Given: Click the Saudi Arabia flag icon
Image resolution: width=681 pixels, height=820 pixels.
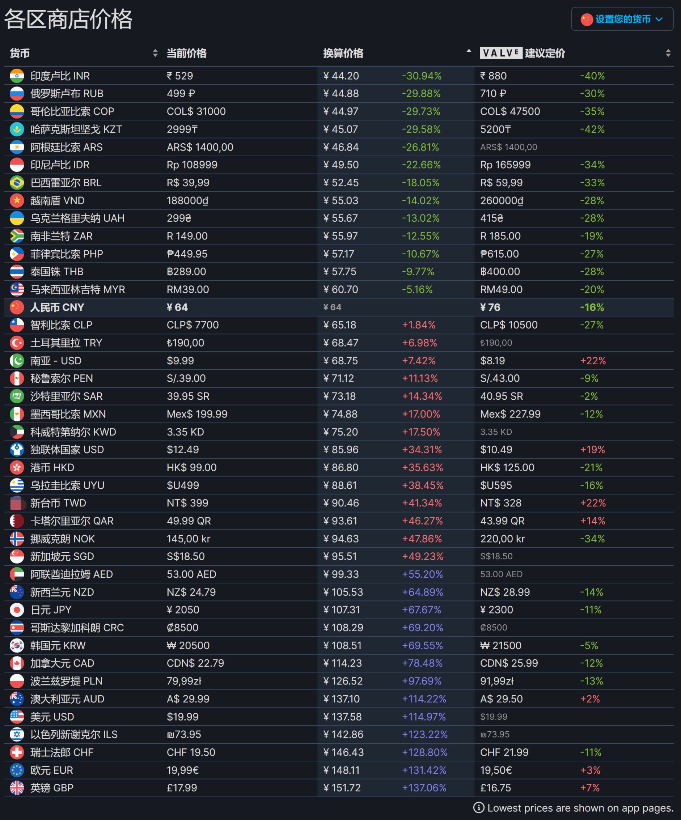Looking at the screenshot, I should pyautogui.click(x=17, y=396).
